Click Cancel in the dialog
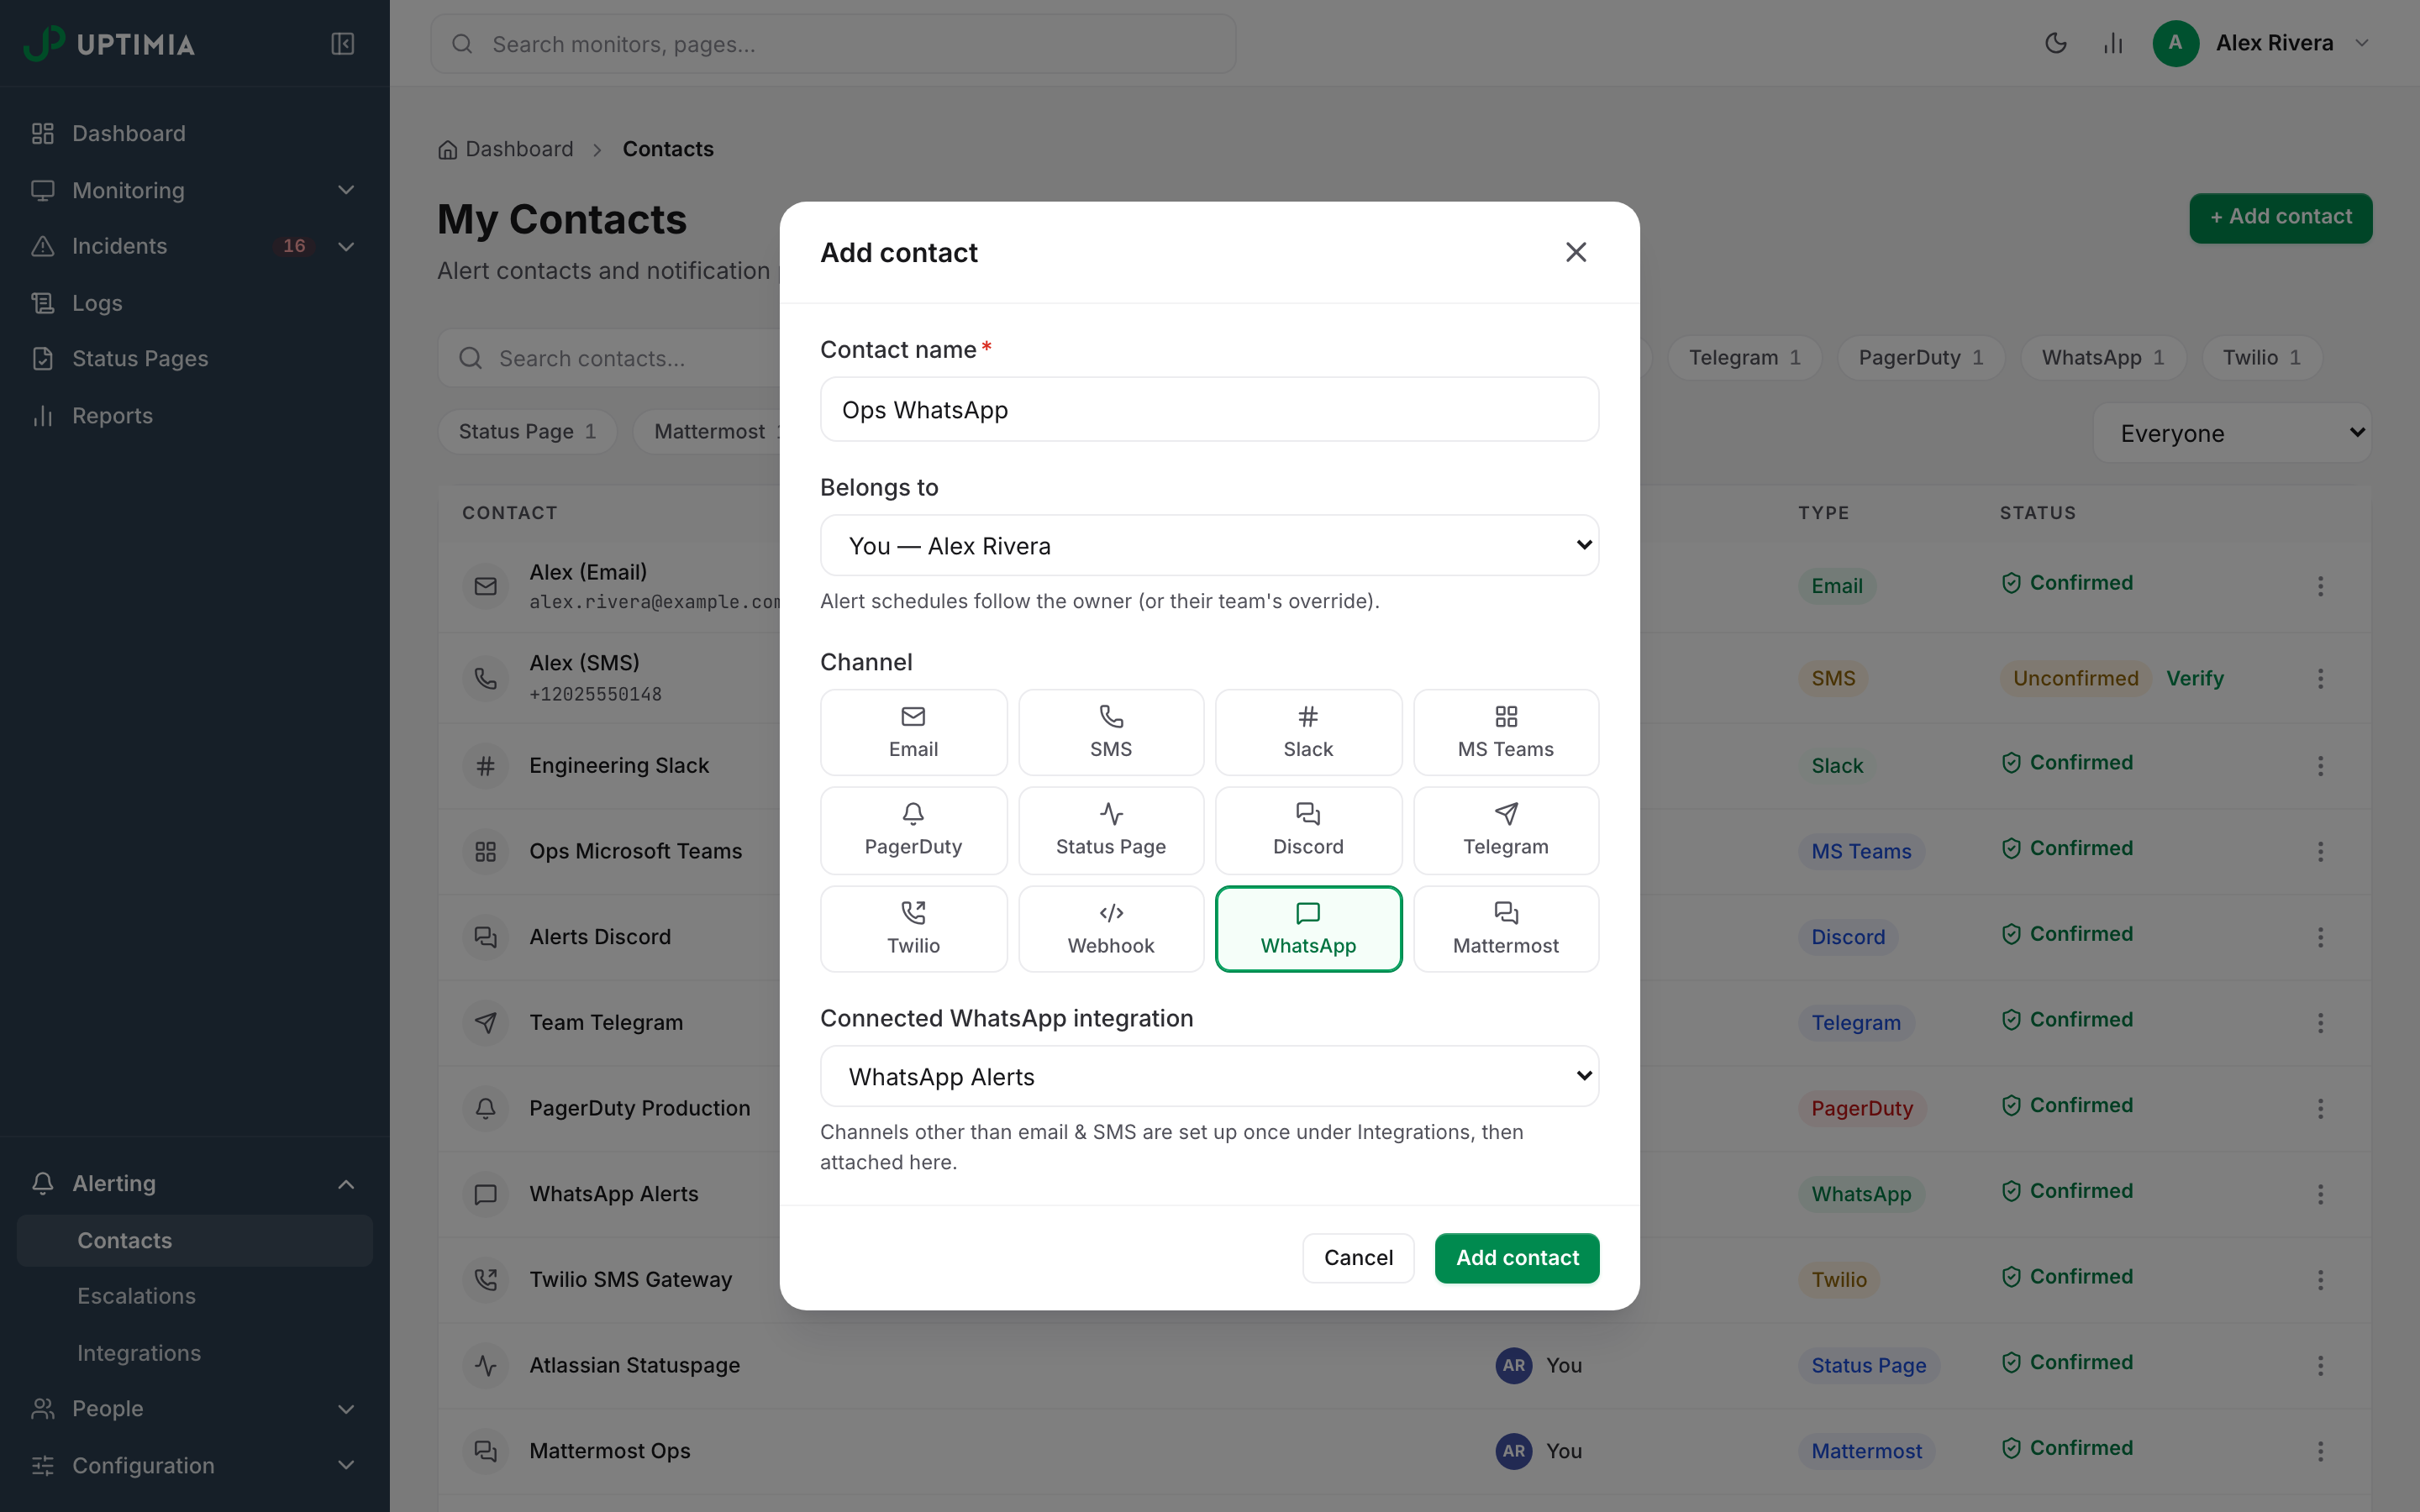 [1358, 1257]
